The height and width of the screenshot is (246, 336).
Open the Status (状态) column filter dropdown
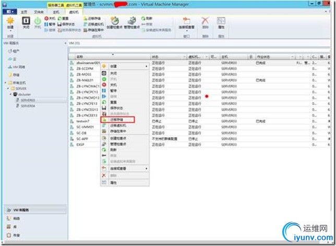point(185,57)
